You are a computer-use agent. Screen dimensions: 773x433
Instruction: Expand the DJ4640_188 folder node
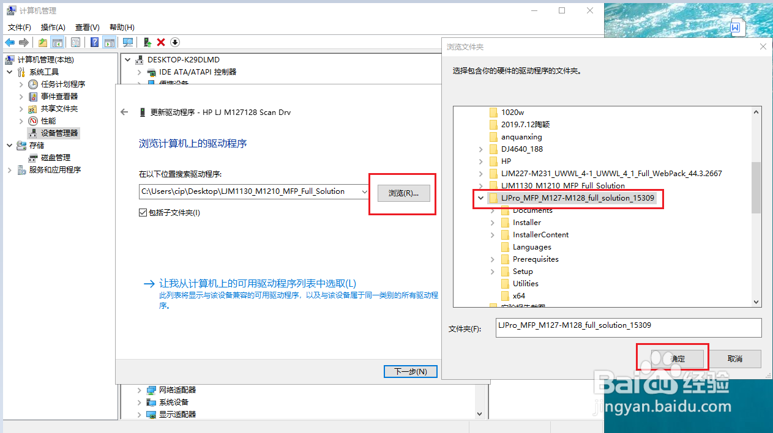click(480, 149)
